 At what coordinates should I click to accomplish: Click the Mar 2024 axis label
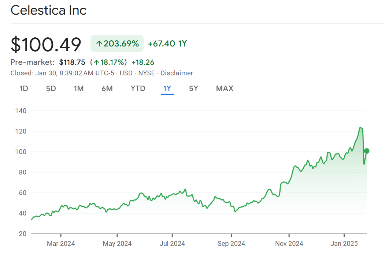61,244
